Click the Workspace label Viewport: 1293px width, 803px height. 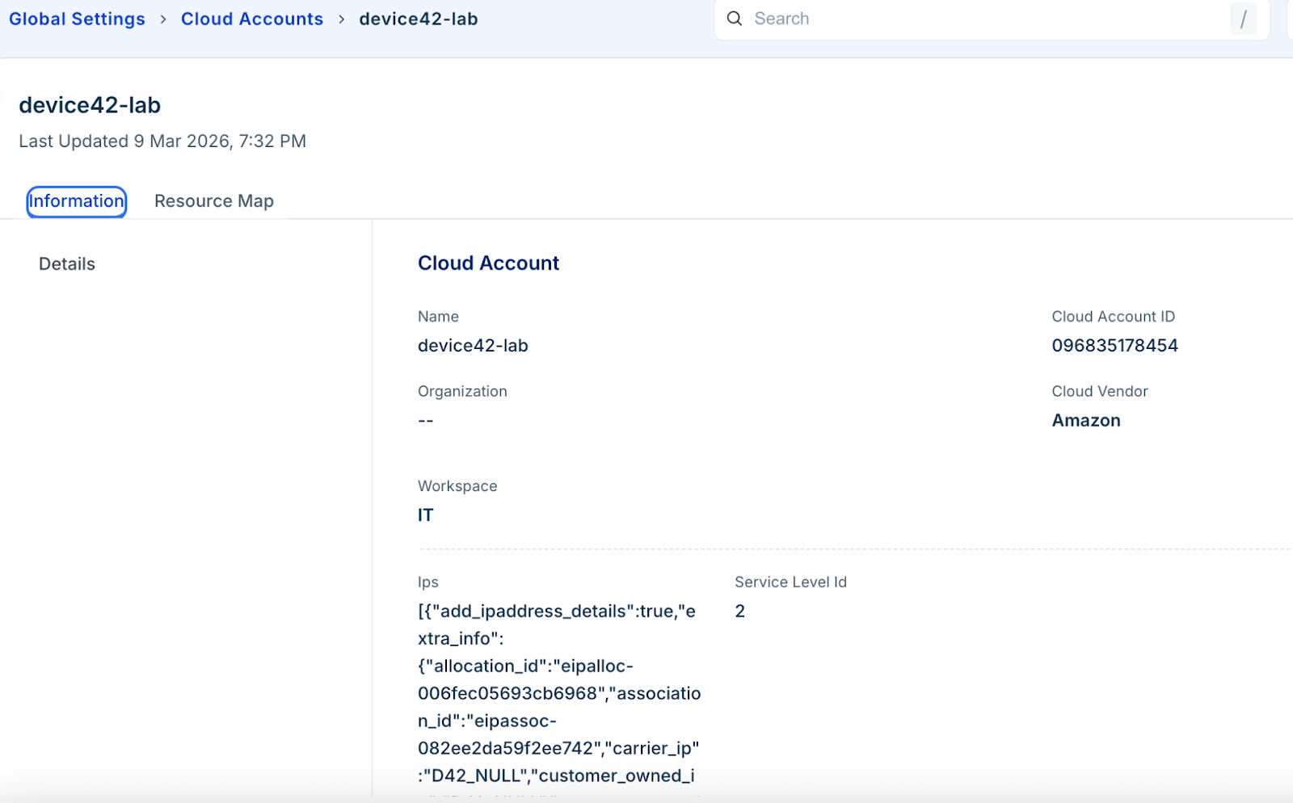point(457,486)
